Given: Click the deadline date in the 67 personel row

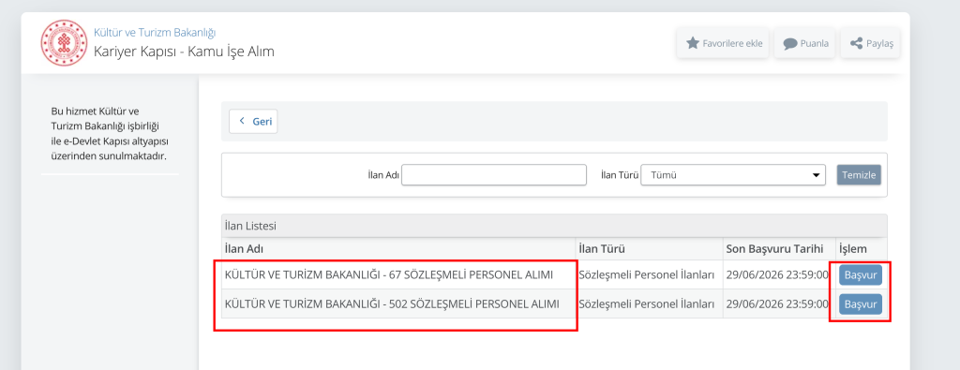Looking at the screenshot, I should click(x=777, y=275).
